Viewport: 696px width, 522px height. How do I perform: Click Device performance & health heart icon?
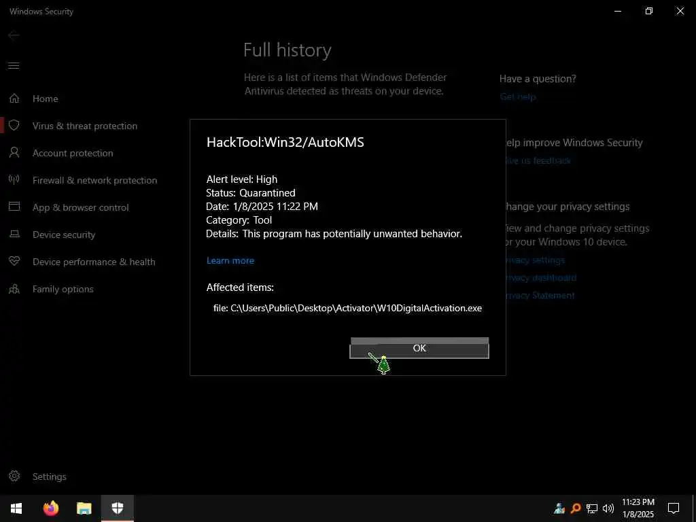click(14, 261)
